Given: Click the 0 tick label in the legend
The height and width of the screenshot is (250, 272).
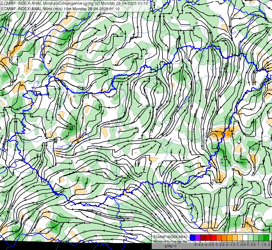Looking at the screenshot, I should tap(248, 245).
